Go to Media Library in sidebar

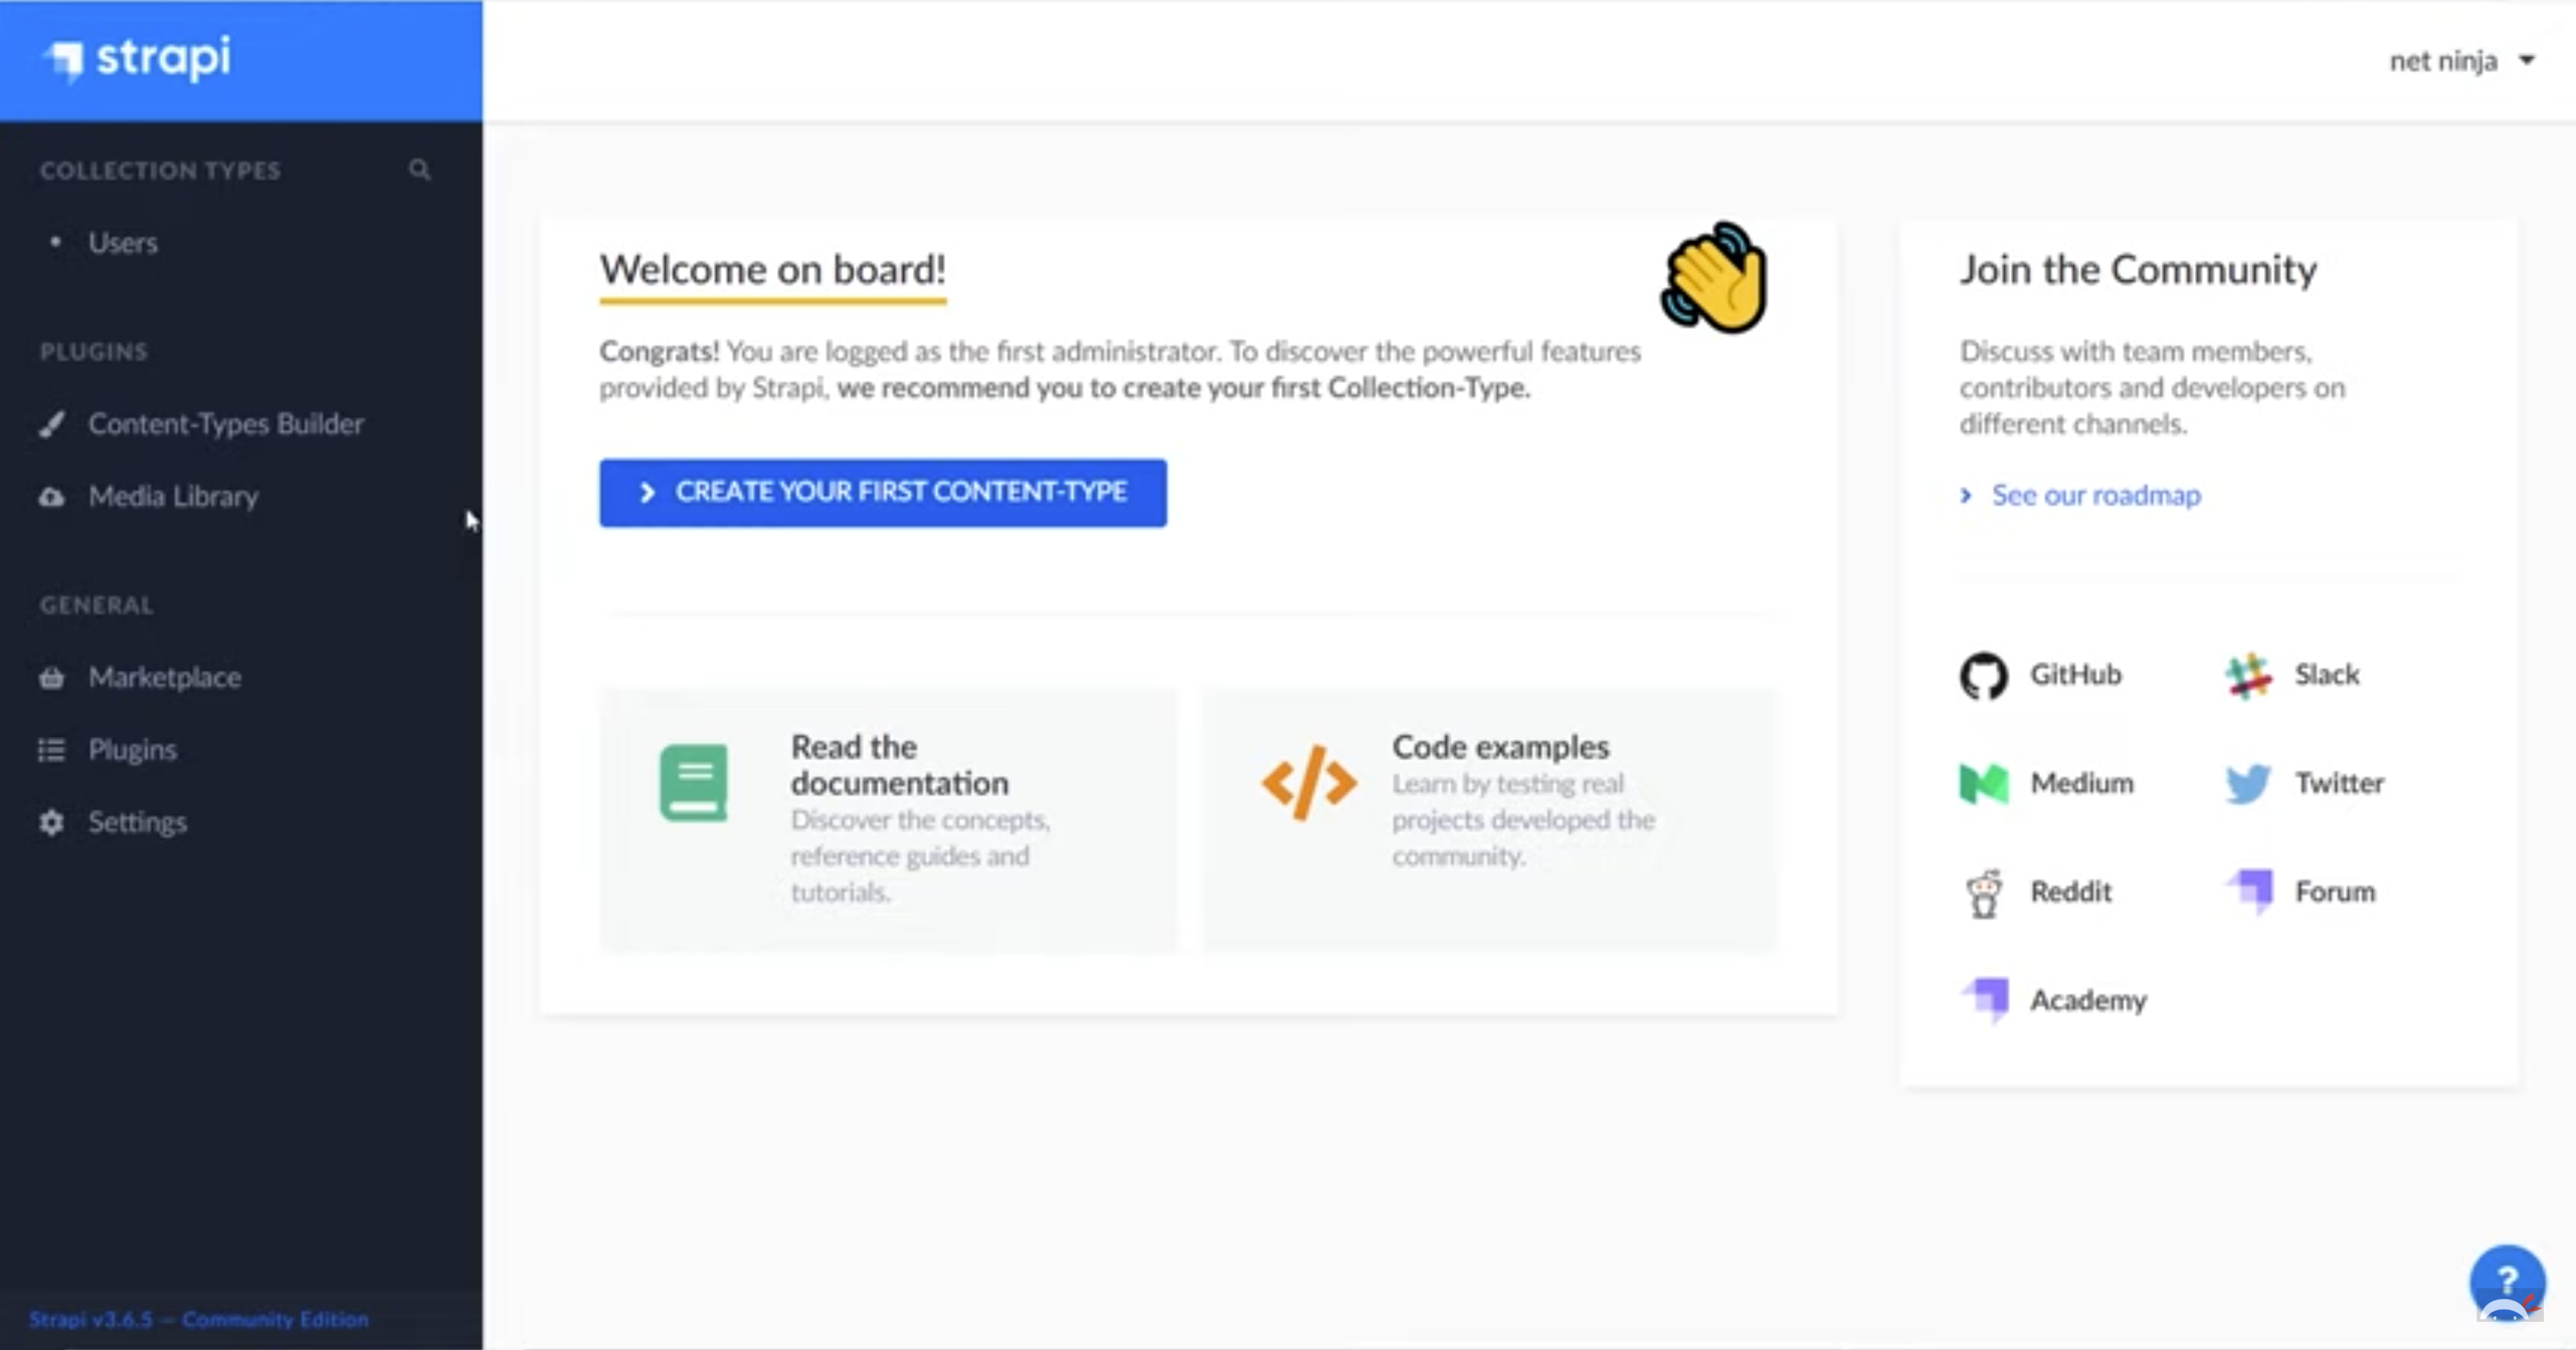pos(173,497)
